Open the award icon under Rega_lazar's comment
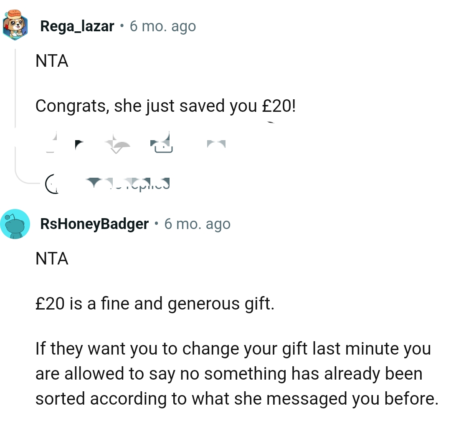 tap(163, 144)
